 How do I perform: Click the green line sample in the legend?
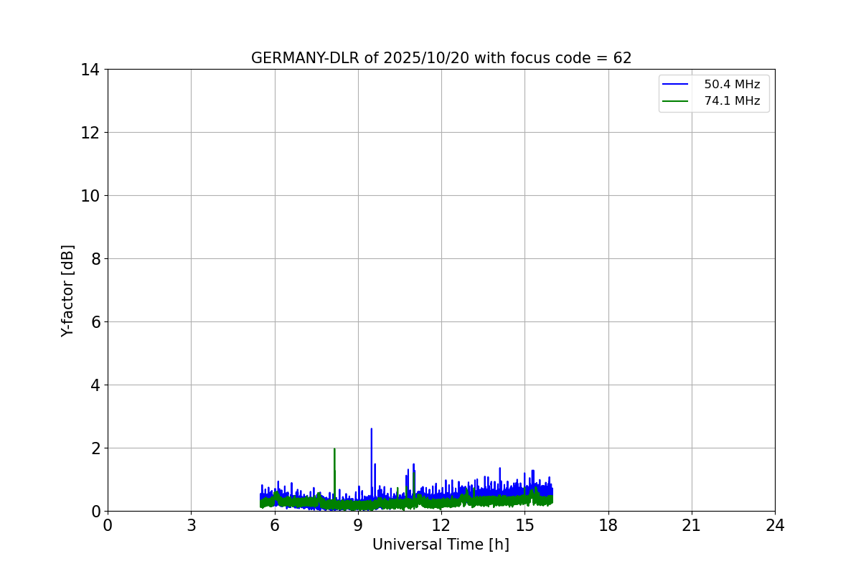pyautogui.click(x=675, y=101)
